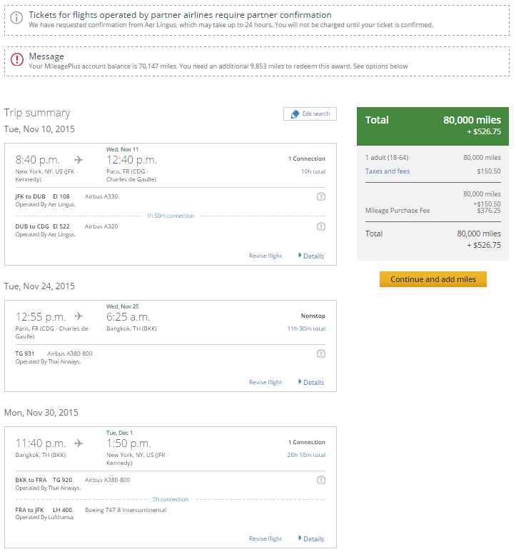The image size is (516, 552).
Task: Click the info icon for flight TG 920
Action: pyautogui.click(x=321, y=480)
